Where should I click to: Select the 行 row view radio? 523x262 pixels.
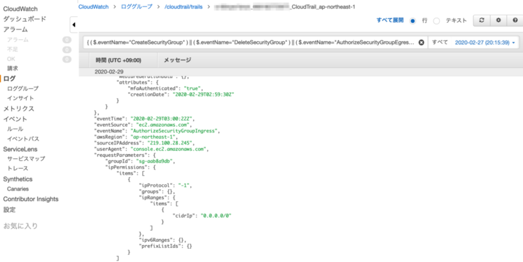pos(413,21)
